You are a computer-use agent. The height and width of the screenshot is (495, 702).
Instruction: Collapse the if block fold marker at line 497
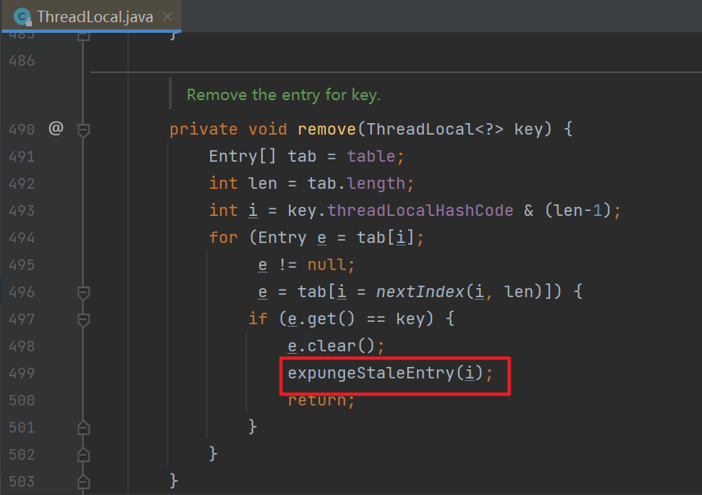point(83,319)
